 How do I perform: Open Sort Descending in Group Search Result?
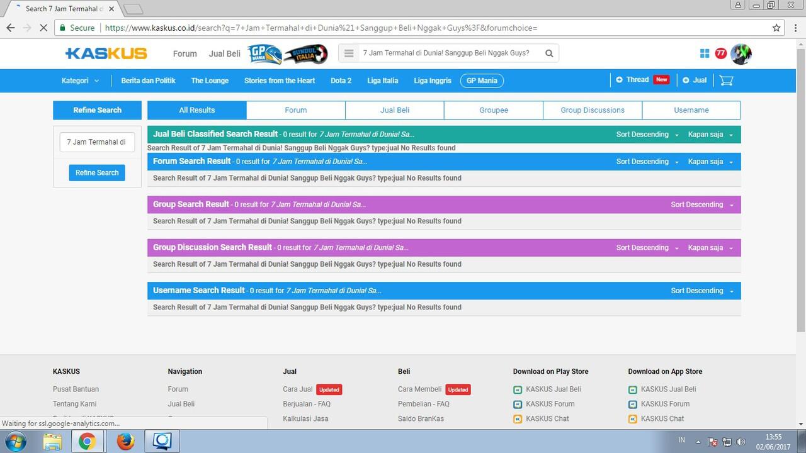pyautogui.click(x=702, y=204)
